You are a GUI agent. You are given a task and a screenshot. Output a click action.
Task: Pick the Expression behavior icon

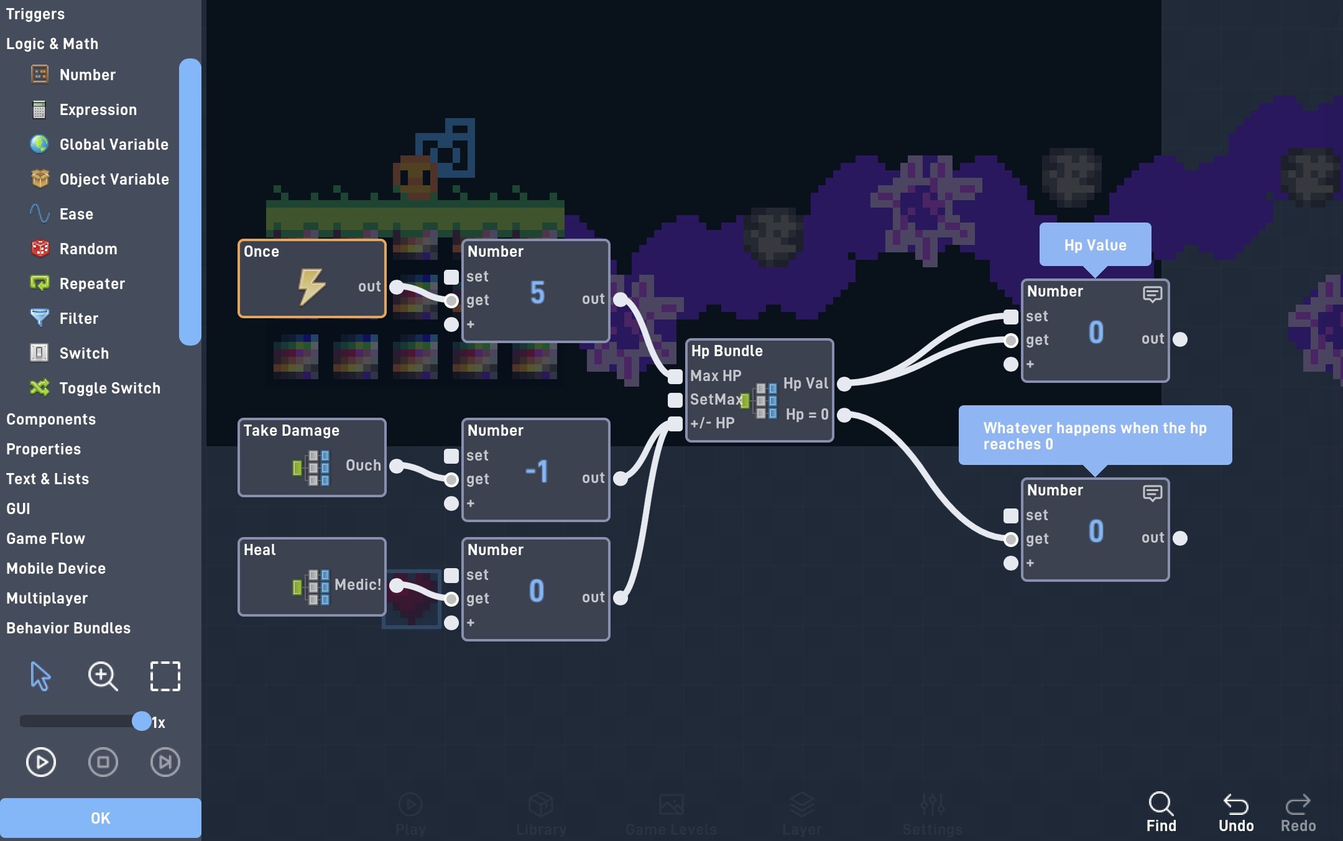pos(40,109)
